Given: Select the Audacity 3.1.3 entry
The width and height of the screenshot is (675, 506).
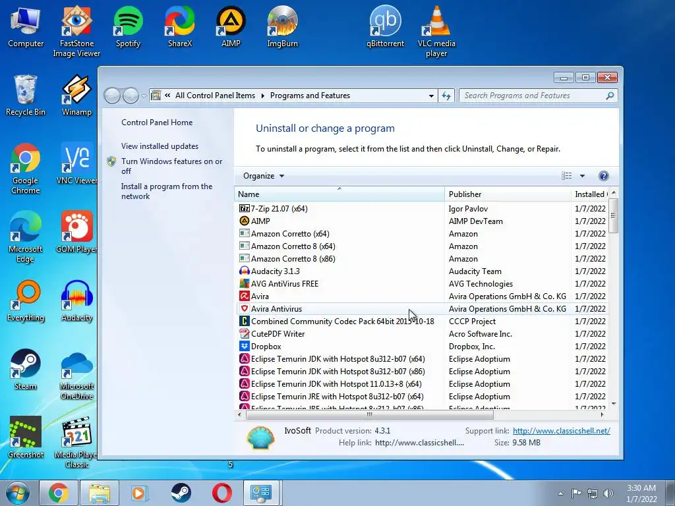Looking at the screenshot, I should click(x=422, y=271).
